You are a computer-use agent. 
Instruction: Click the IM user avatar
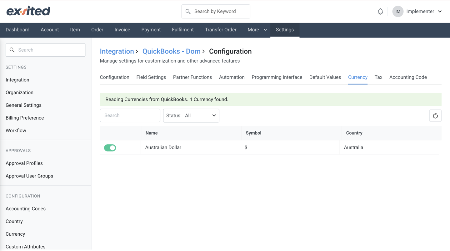tap(398, 12)
